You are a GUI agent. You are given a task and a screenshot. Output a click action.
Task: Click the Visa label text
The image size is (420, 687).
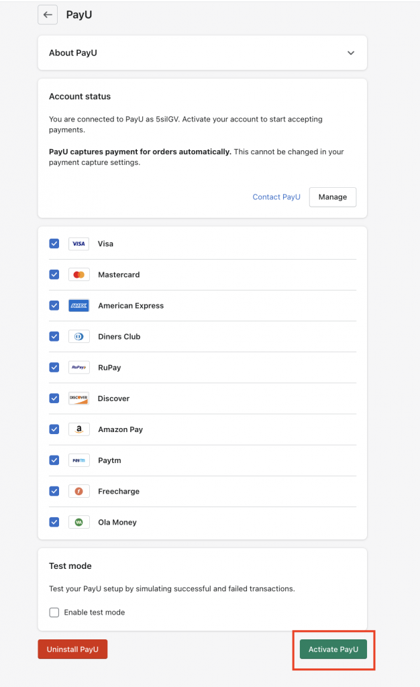click(x=105, y=244)
